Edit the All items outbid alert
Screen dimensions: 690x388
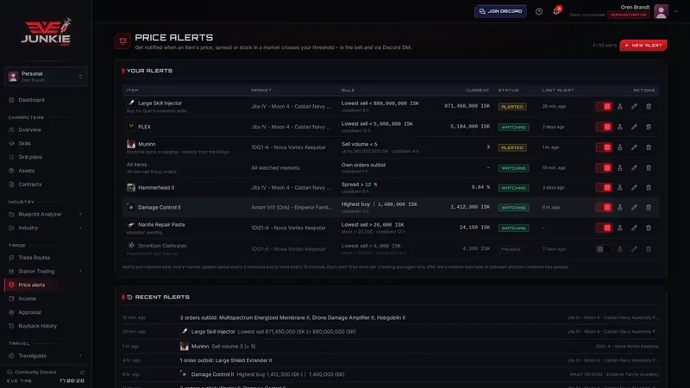[x=634, y=167]
